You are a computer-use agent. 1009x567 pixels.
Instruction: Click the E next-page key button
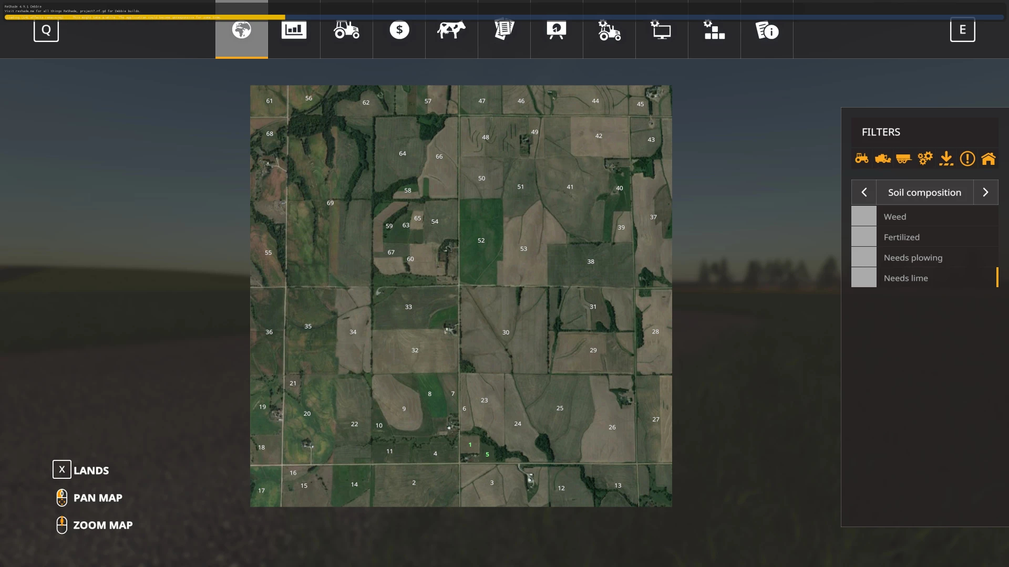(x=962, y=30)
